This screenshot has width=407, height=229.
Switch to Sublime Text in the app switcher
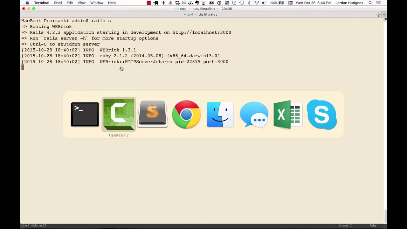pos(153,114)
